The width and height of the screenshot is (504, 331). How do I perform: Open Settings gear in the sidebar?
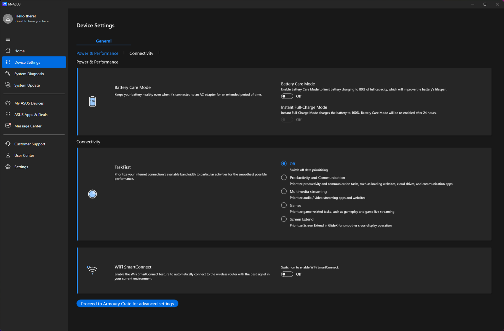click(8, 167)
